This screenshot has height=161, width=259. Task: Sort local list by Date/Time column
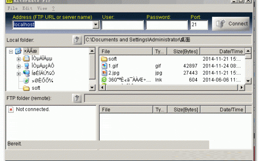point(222,52)
